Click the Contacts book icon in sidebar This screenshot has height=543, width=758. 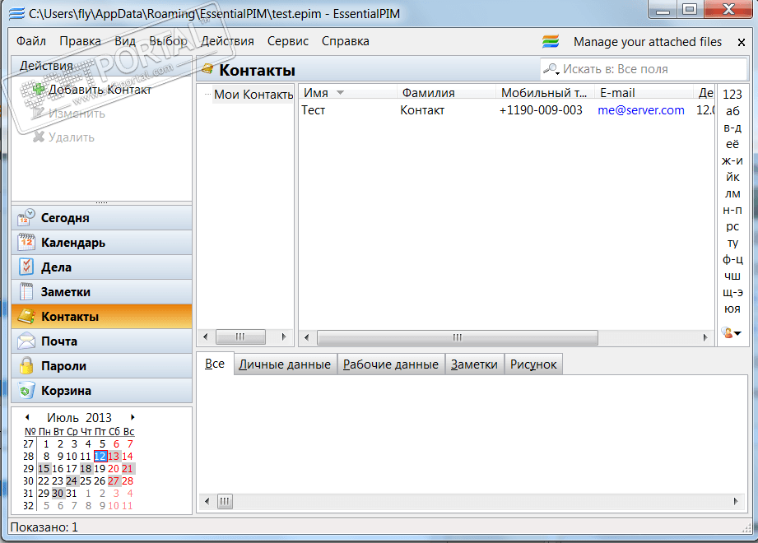[26, 317]
